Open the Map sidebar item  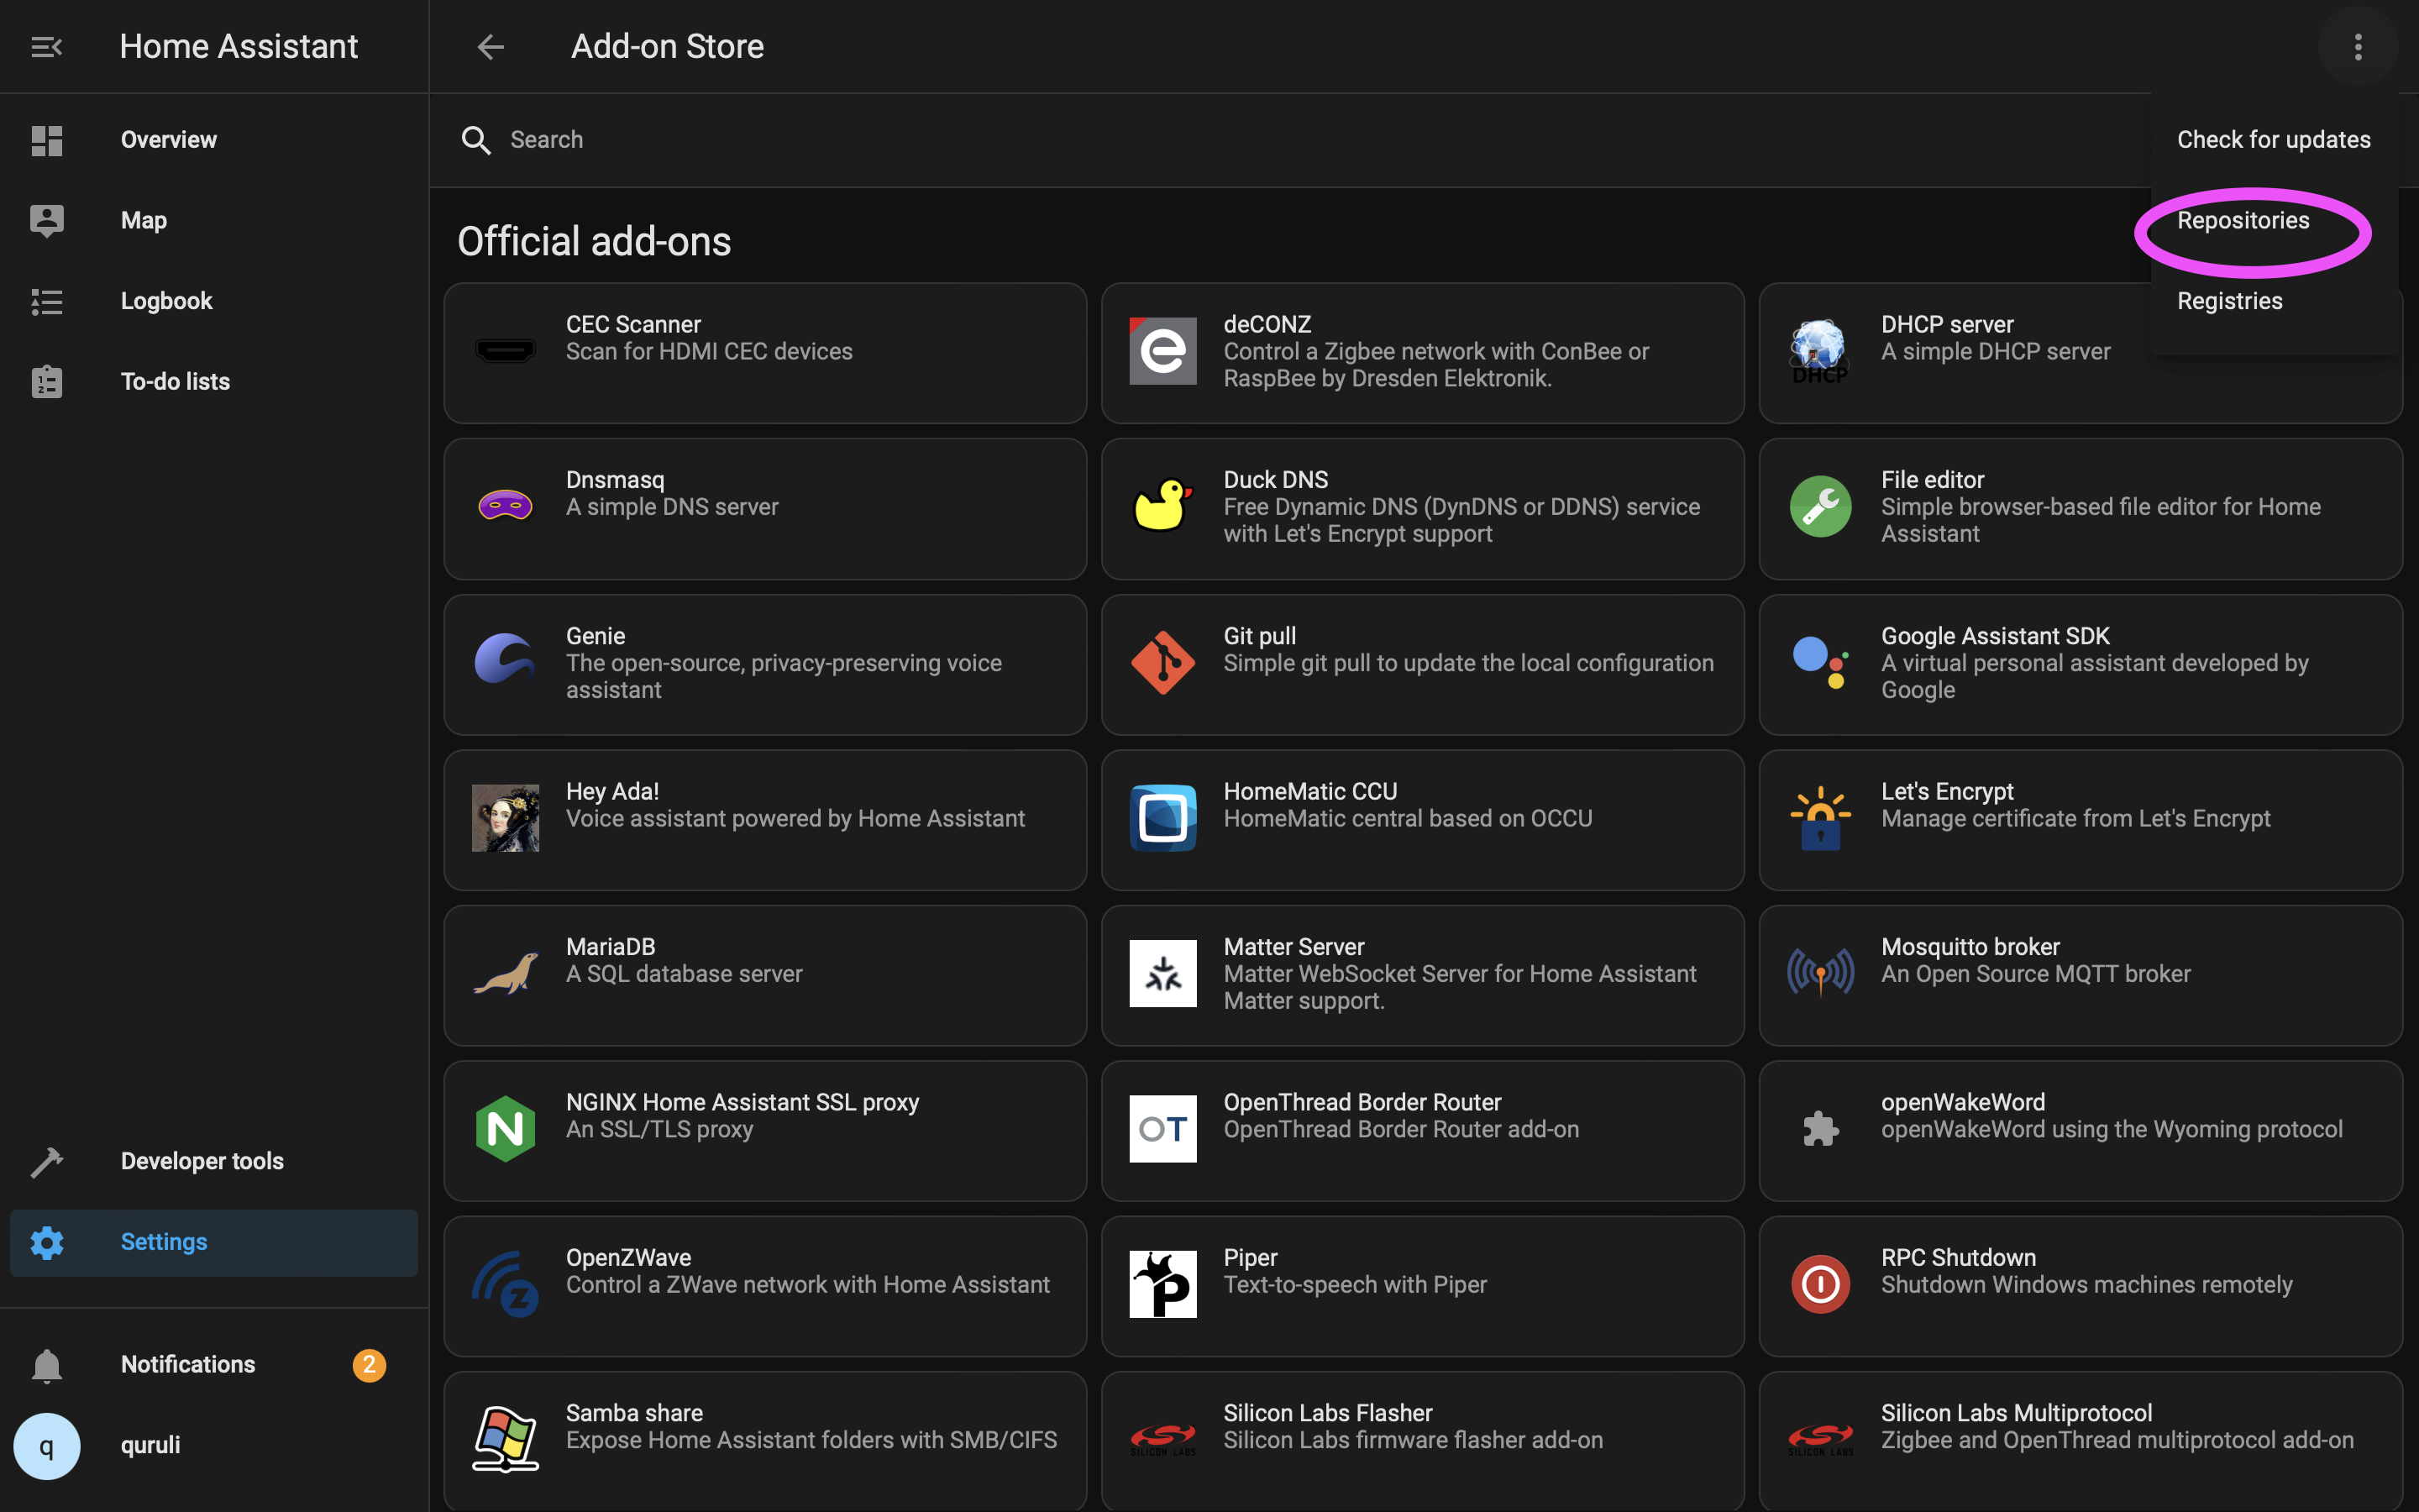tap(144, 220)
